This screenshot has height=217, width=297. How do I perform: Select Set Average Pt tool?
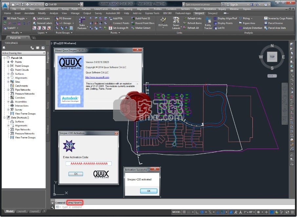(119, 28)
